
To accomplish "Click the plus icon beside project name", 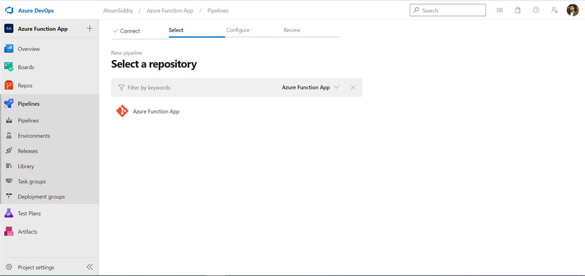I will [x=90, y=29].
